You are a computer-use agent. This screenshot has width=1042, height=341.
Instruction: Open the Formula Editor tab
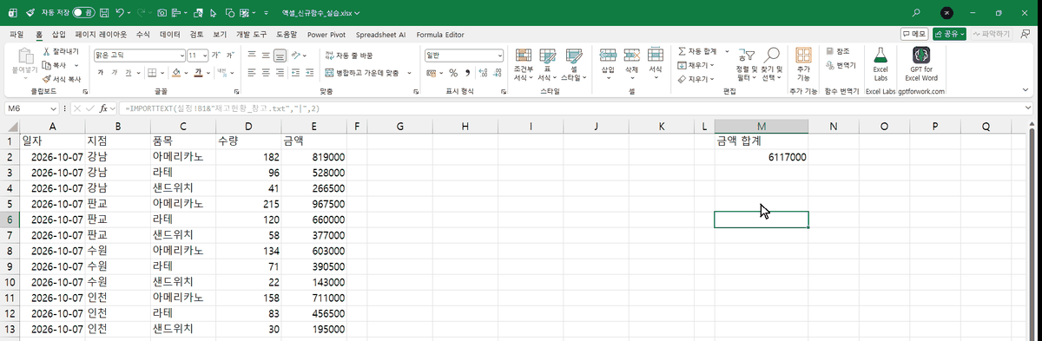[440, 35]
